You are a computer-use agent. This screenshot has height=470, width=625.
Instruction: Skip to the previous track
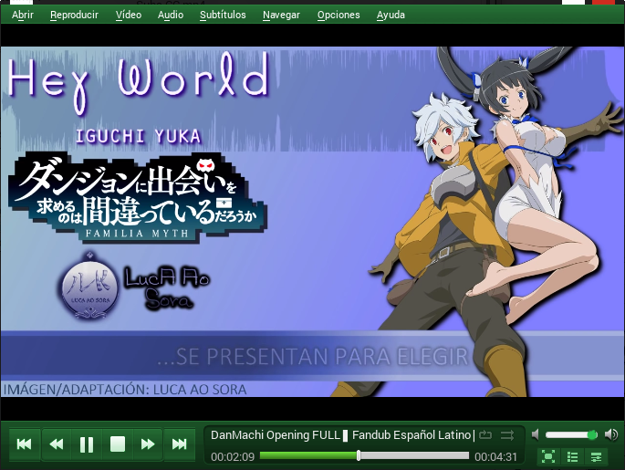(25, 444)
